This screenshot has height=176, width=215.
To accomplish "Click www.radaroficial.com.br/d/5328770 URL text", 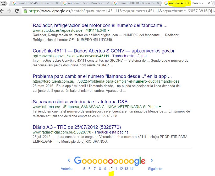I will pyautogui.click(x=62, y=132).
